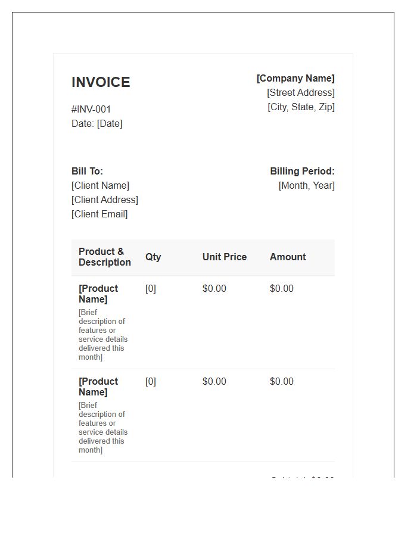Click the 'Bill To:' label

(87, 172)
